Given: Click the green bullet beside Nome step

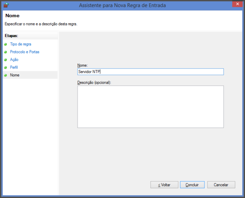Looking at the screenshot, I should pyautogui.click(x=5, y=75).
